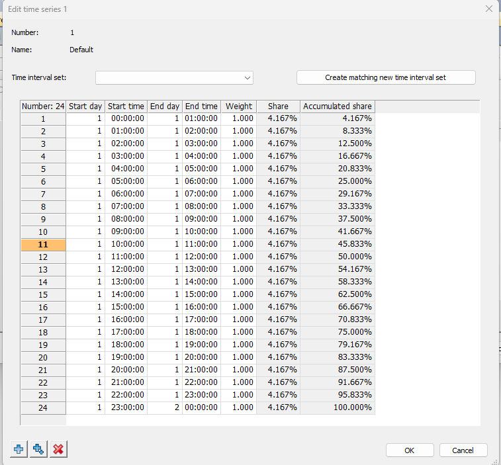Select the End day column header
The height and width of the screenshot is (465, 501).
(165, 106)
